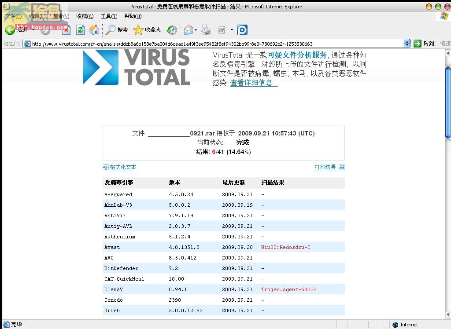
Task: Click the page scrollbar up arrow
Action: [x=448, y=53]
